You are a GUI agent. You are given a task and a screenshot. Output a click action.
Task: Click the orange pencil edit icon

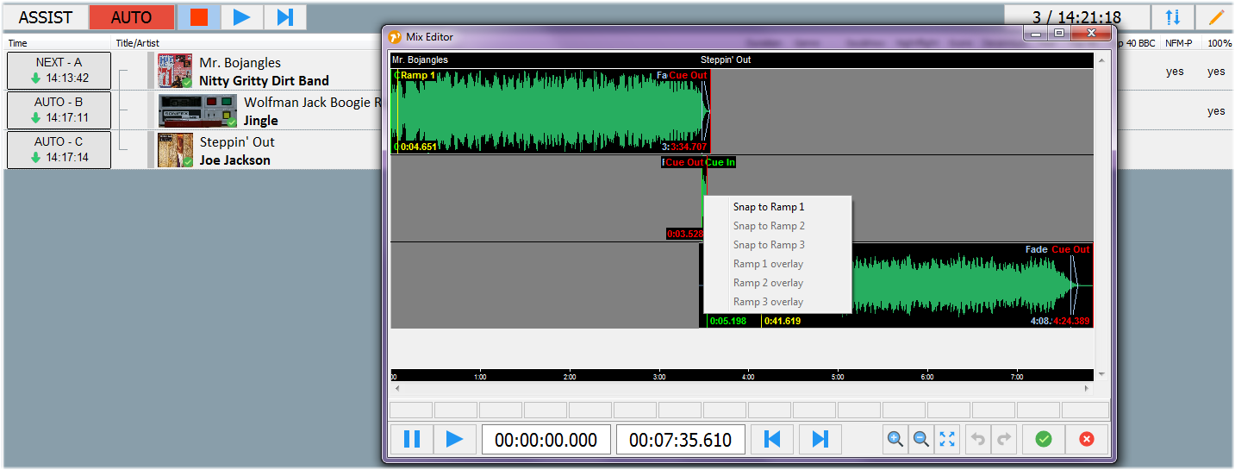(x=1216, y=17)
